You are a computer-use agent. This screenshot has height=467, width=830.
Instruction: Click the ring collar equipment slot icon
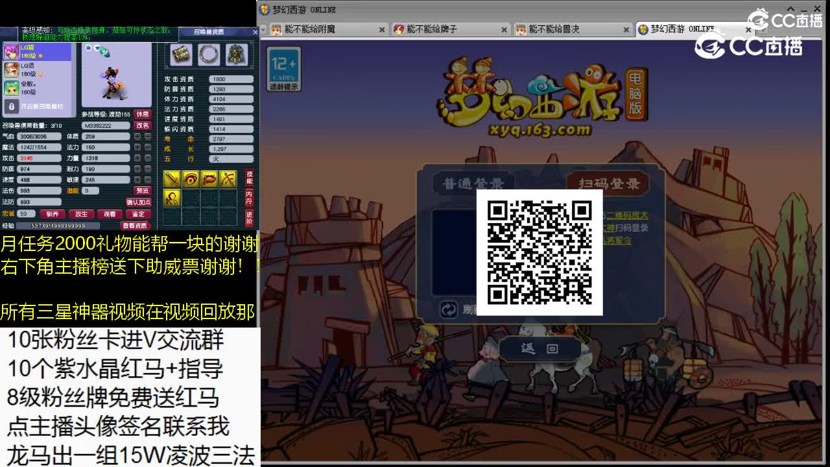(209, 55)
